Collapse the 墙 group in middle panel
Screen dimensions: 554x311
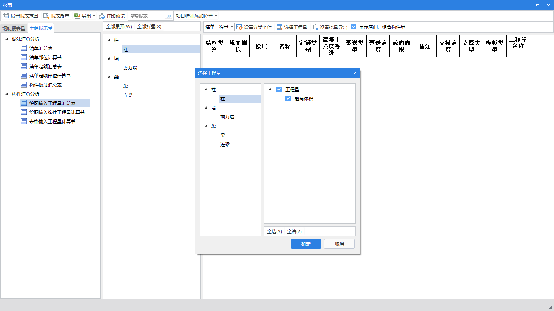pos(109,58)
